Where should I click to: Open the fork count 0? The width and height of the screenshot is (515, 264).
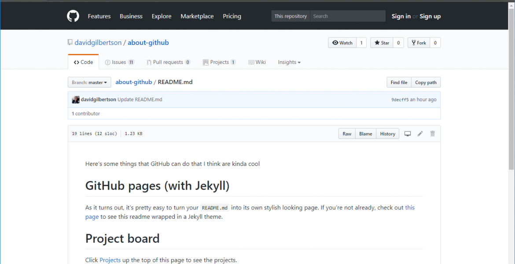(435, 43)
